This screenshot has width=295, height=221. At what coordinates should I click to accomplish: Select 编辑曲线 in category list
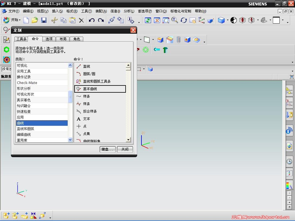(42, 135)
